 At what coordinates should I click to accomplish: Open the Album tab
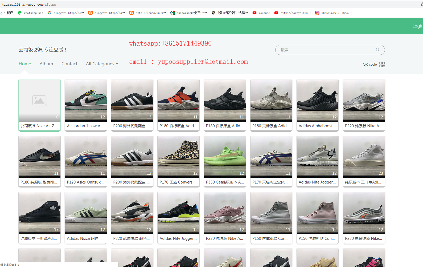pyautogui.click(x=46, y=64)
